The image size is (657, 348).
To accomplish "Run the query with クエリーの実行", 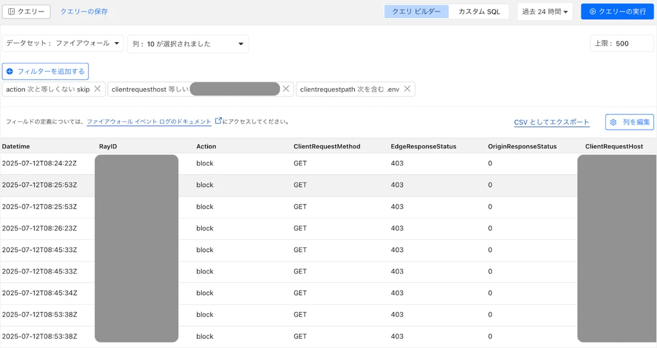I will pyautogui.click(x=617, y=11).
